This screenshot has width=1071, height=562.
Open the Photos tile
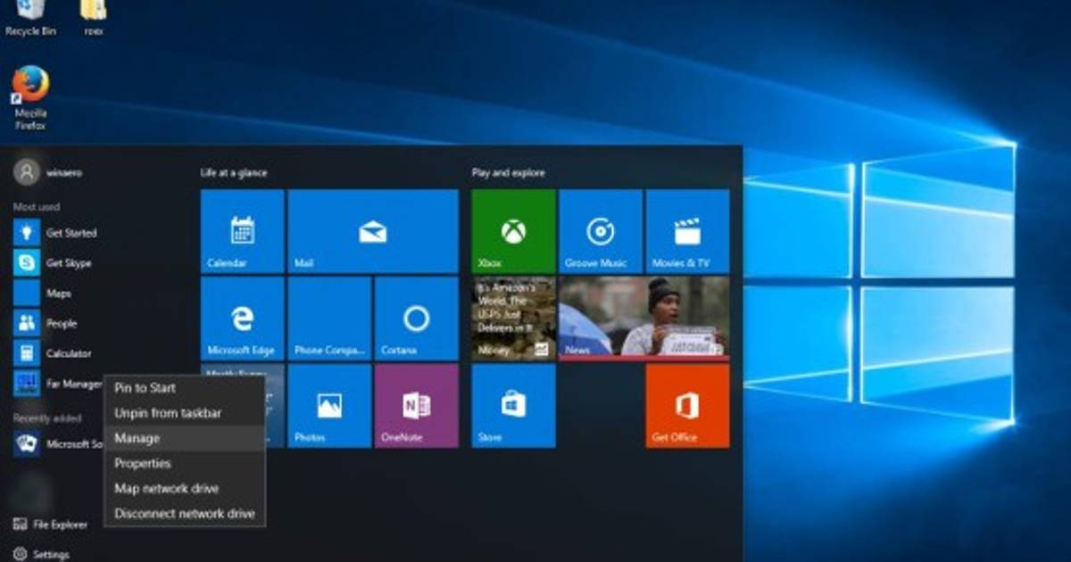[328, 406]
